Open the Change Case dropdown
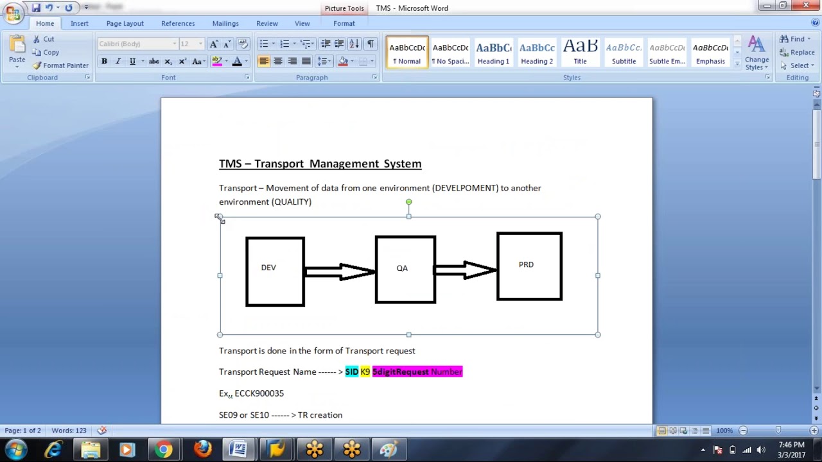Screen dimensions: 822x462 tap(198, 62)
